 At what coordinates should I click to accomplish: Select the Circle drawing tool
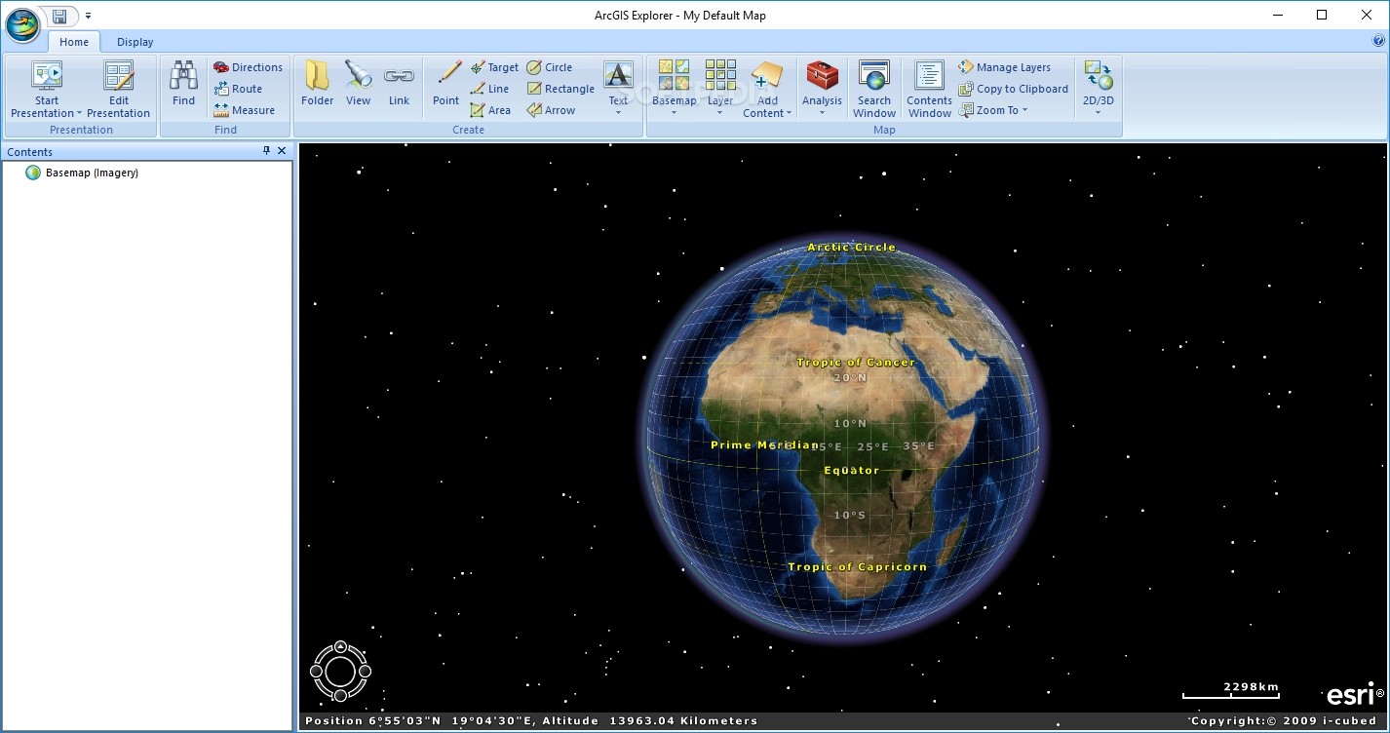550,67
